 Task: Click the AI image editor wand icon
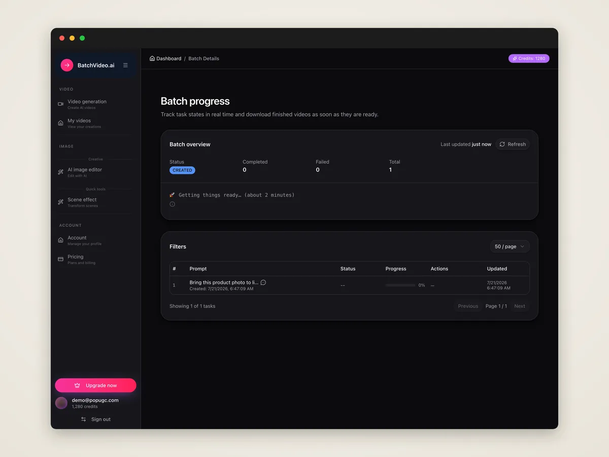61,172
